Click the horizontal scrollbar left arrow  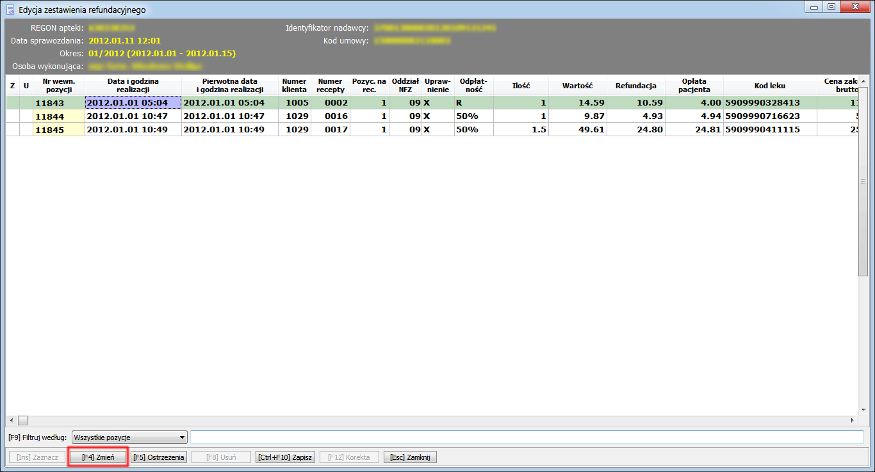(11, 420)
